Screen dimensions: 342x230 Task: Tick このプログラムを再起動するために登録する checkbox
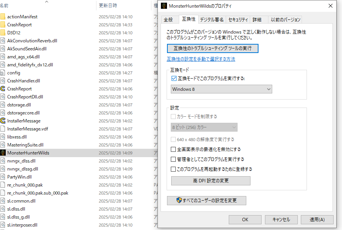173,169
